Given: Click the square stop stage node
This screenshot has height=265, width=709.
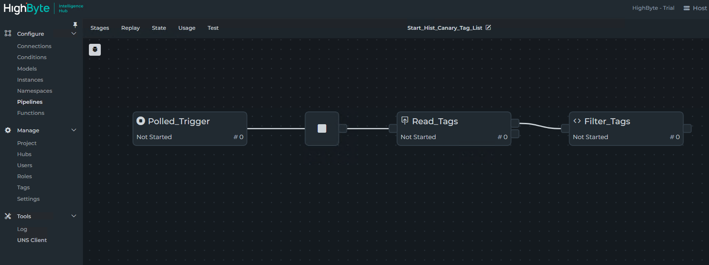Looking at the screenshot, I should [x=322, y=128].
